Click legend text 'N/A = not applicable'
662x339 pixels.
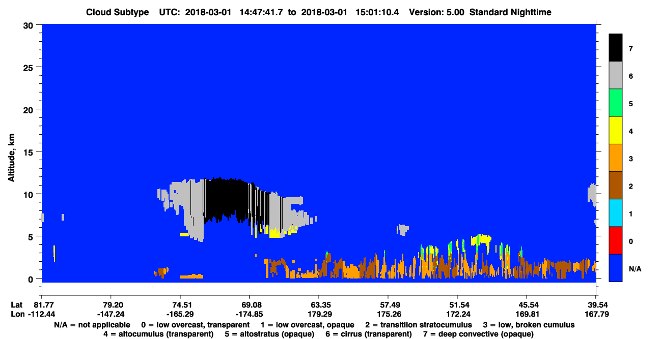coord(92,325)
